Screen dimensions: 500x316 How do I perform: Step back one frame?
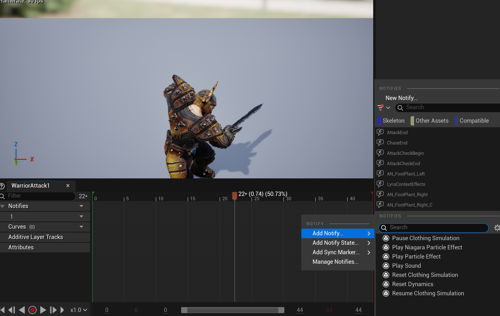coord(12,310)
